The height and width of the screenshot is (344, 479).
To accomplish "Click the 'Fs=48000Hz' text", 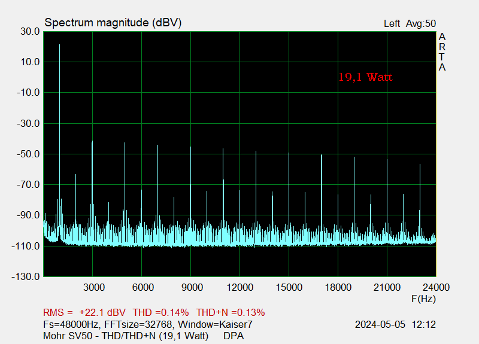I will [71, 324].
